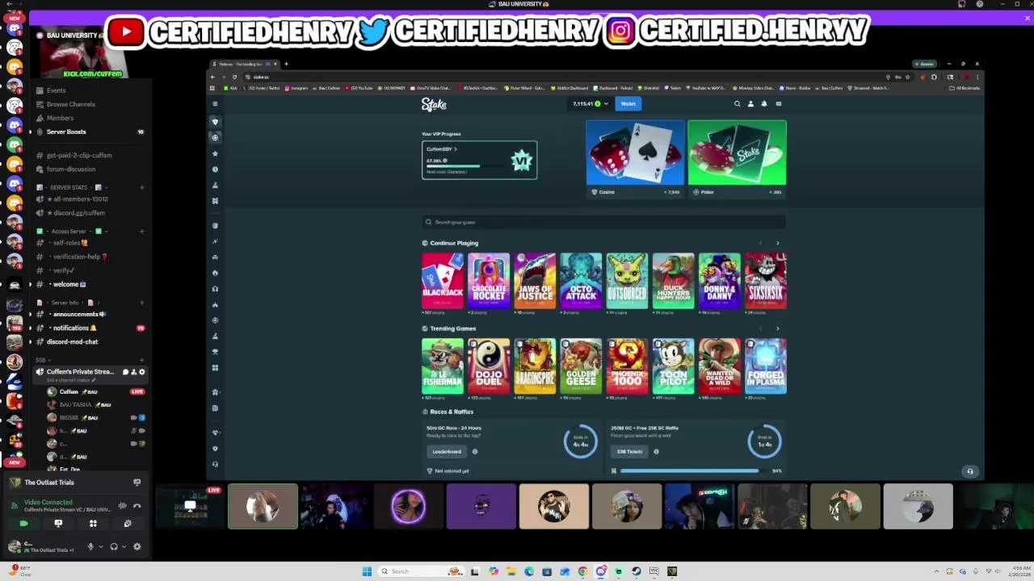Screen dimensions: 1034x581
Task: Open the Dojo Duel game
Action: click(x=489, y=366)
